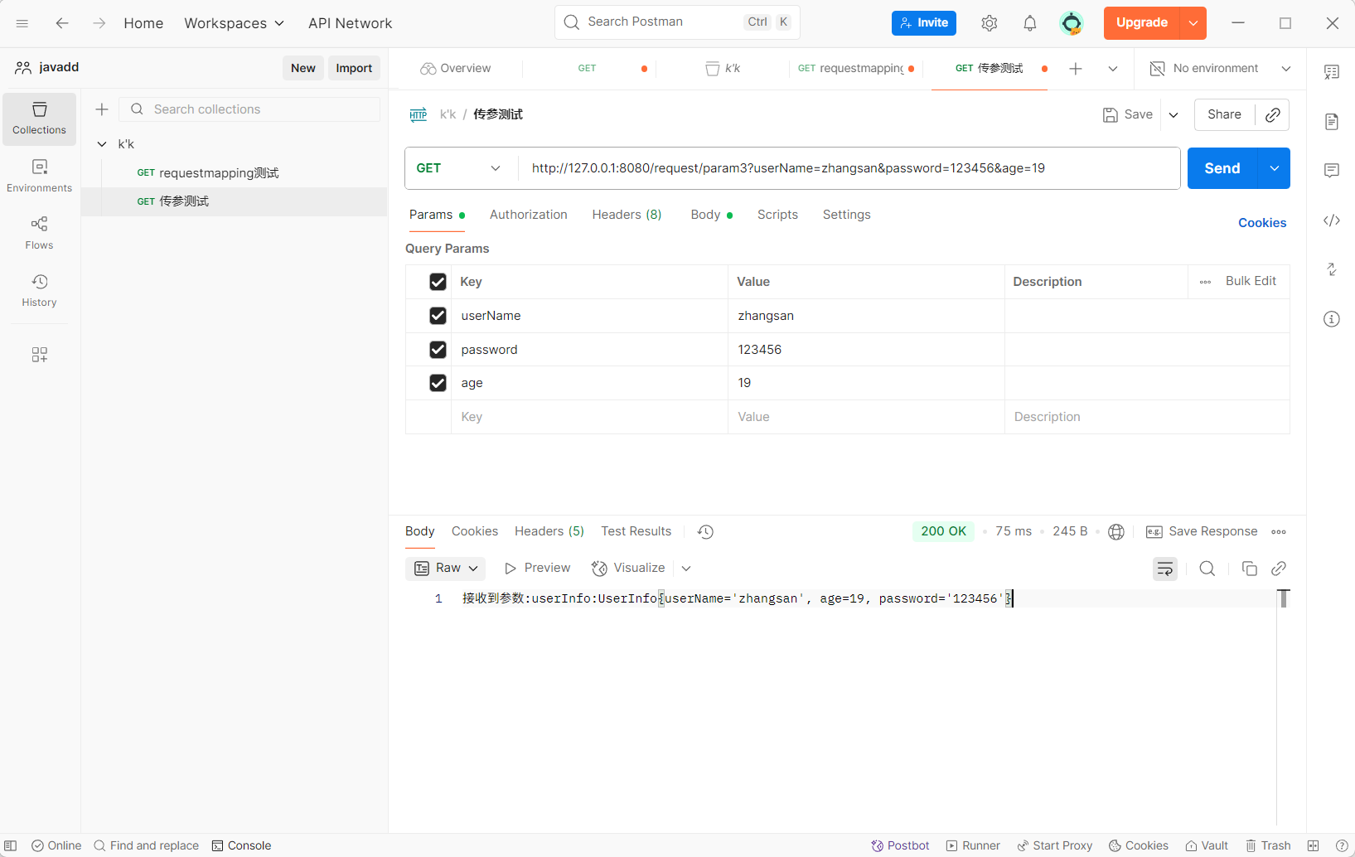Image resolution: width=1355 pixels, height=857 pixels.
Task: Focus the request URL field
Action: click(x=849, y=168)
